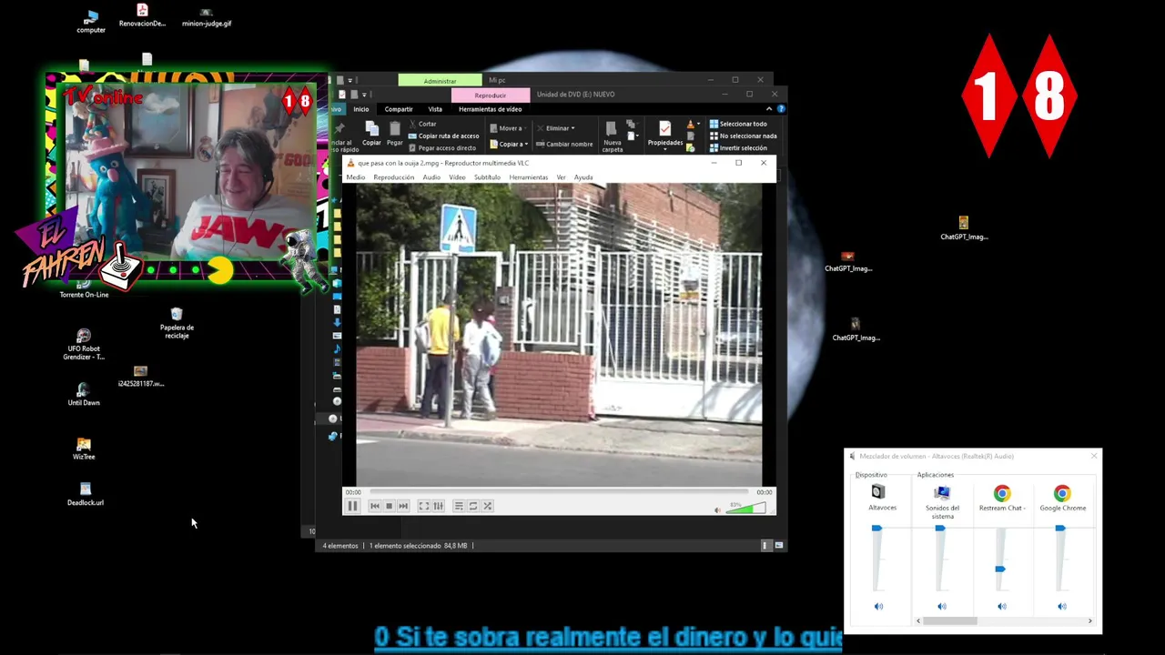The image size is (1165, 655).
Task: Mute Google Chrome in volume mixer
Action: tap(1062, 606)
